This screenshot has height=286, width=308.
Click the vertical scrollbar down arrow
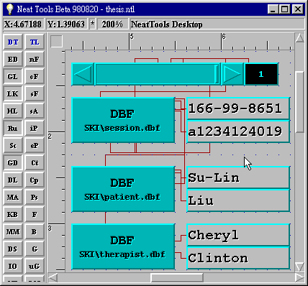pyautogui.click(x=299, y=267)
